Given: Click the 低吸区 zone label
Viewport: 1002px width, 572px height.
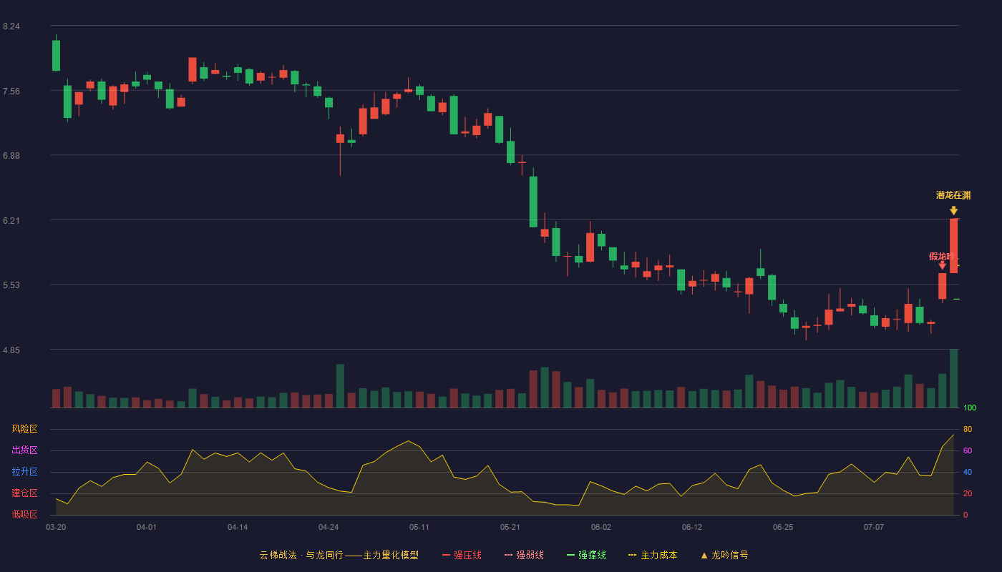Looking at the screenshot, I should click(x=24, y=514).
